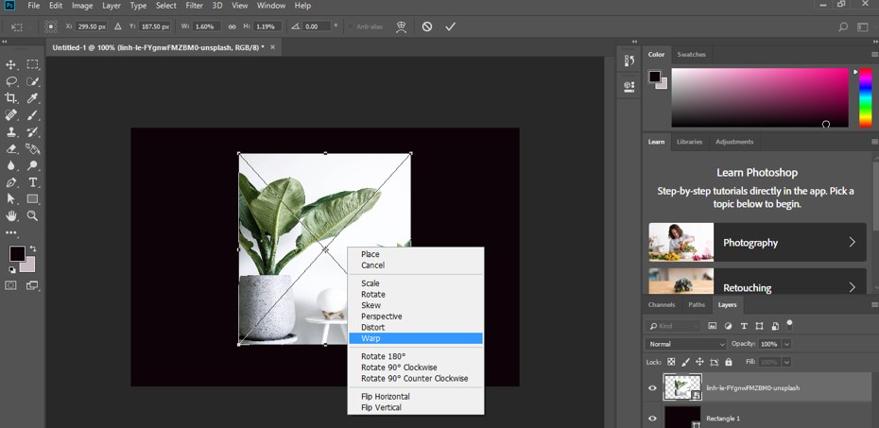Screen dimensions: 879x428
Task: Select the Zoom tool
Action: click(x=33, y=215)
